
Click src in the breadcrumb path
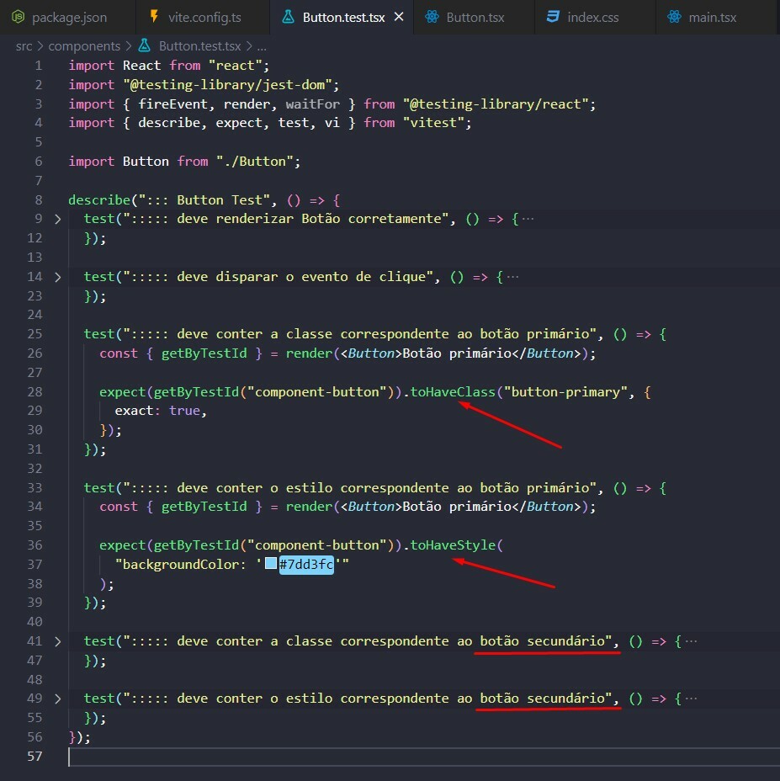pyautogui.click(x=24, y=46)
